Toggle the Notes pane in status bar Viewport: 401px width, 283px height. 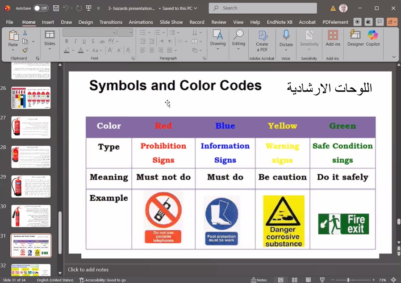point(259,280)
